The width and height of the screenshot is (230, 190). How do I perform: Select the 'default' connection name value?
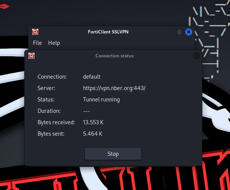pyautogui.click(x=92, y=77)
